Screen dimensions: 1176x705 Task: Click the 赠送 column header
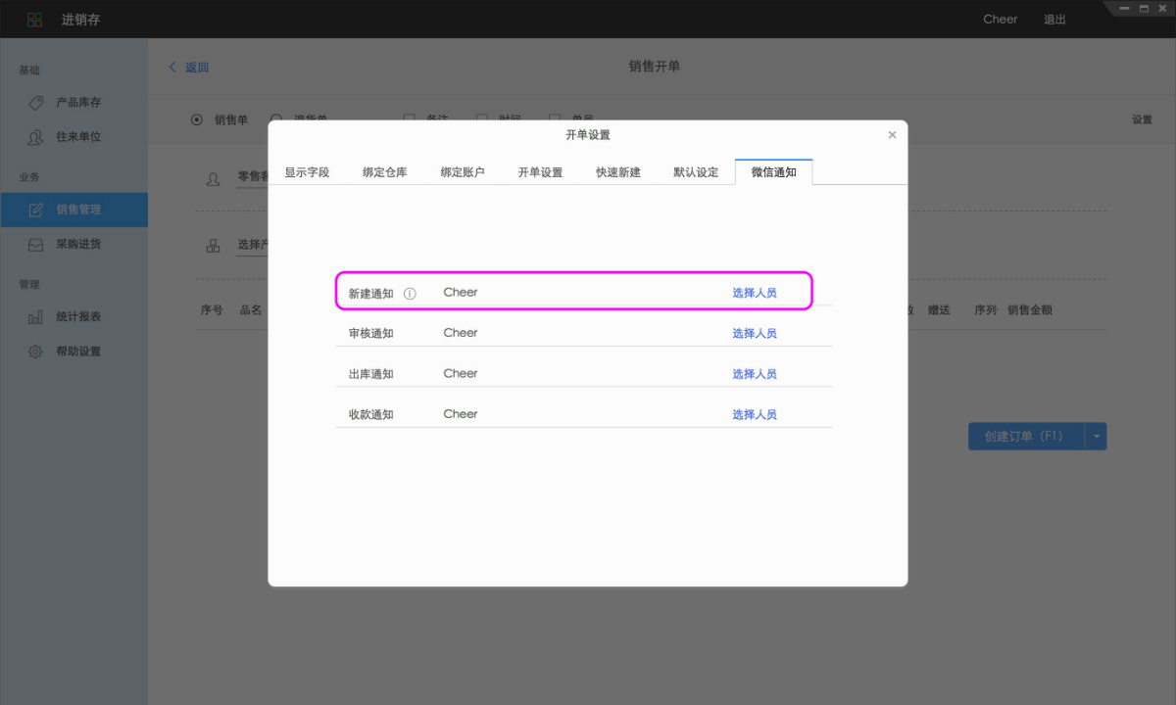pyautogui.click(x=939, y=310)
